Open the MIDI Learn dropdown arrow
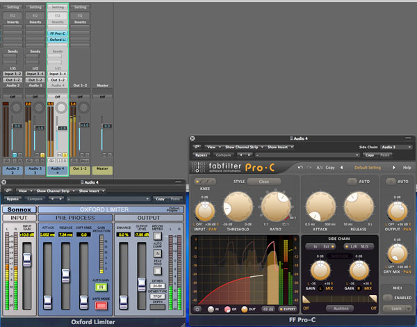The height and width of the screenshot is (327, 417). pos(409,309)
